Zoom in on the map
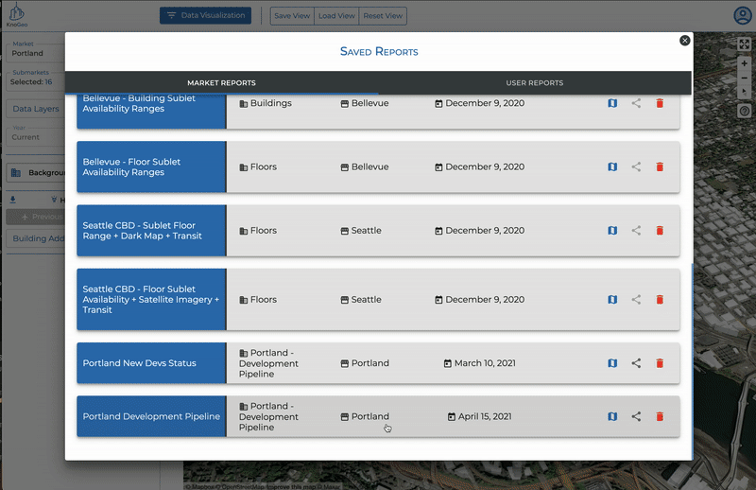This screenshot has height=490, width=756. pos(744,63)
